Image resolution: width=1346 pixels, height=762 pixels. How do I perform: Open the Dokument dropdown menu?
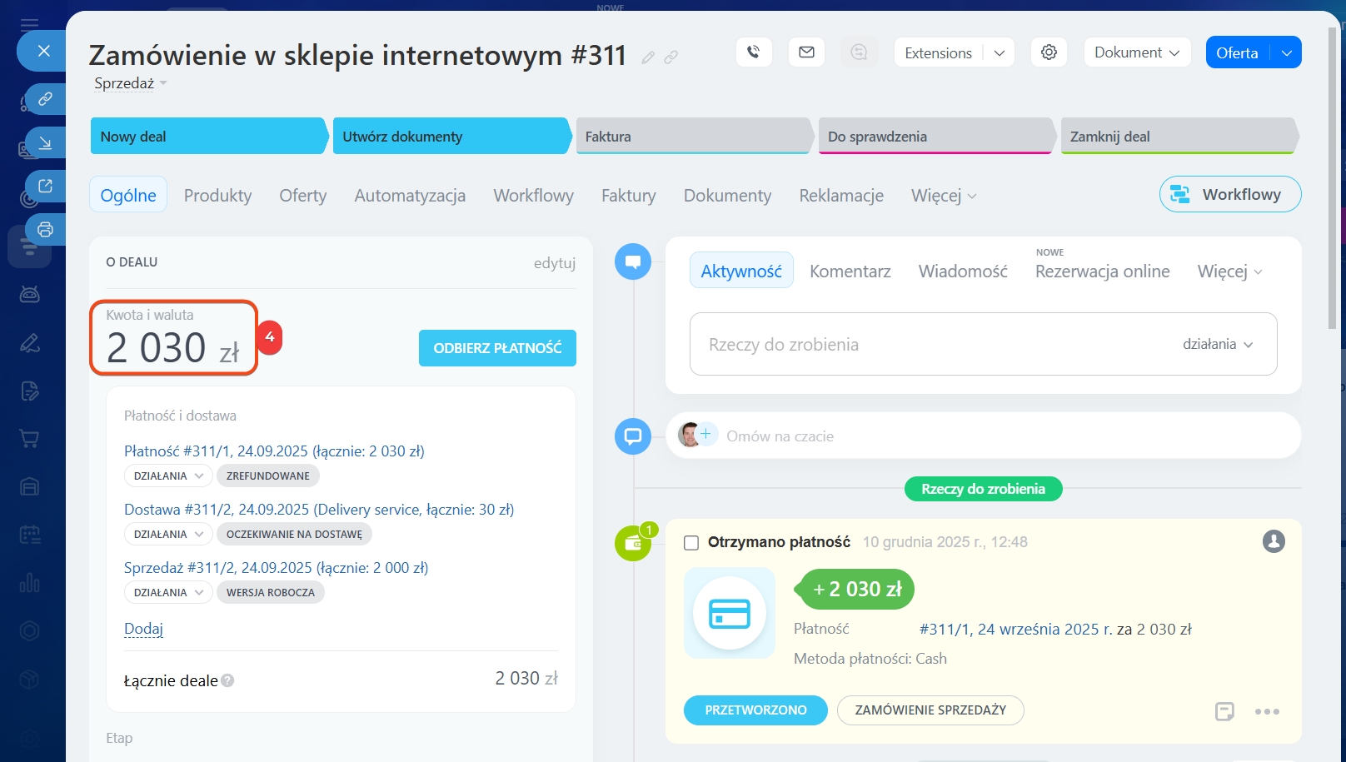(1136, 52)
